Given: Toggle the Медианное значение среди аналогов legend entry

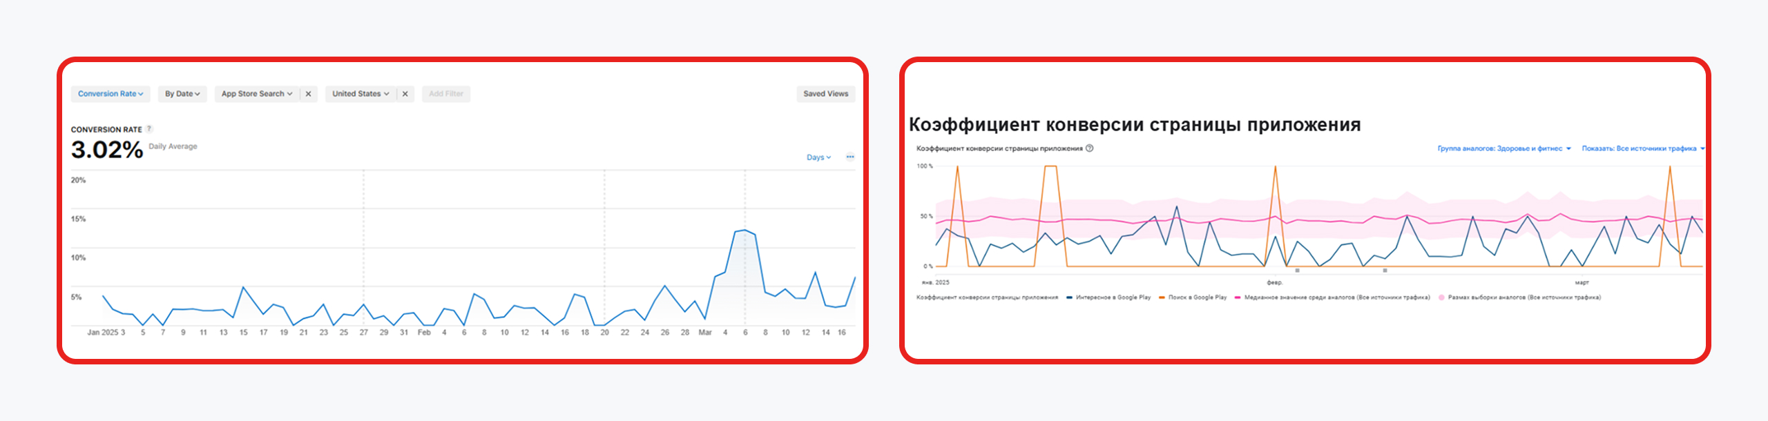Looking at the screenshot, I should (x=1332, y=297).
